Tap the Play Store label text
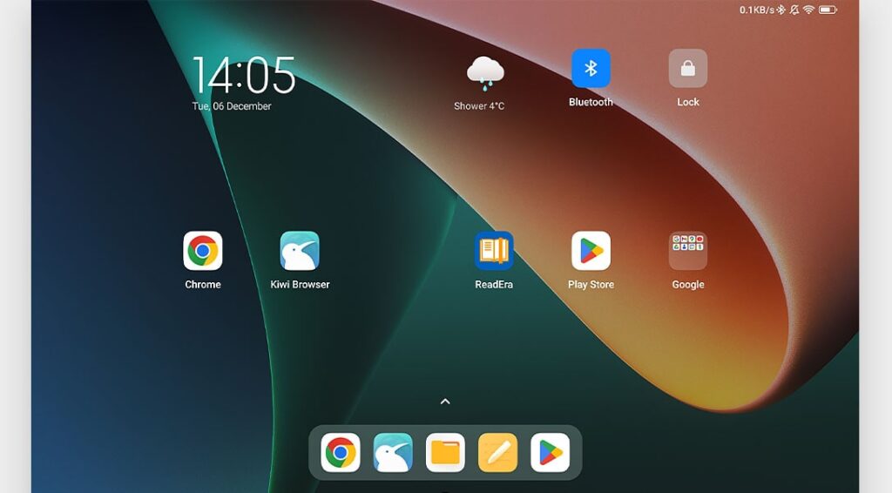The width and height of the screenshot is (892, 493). (591, 284)
